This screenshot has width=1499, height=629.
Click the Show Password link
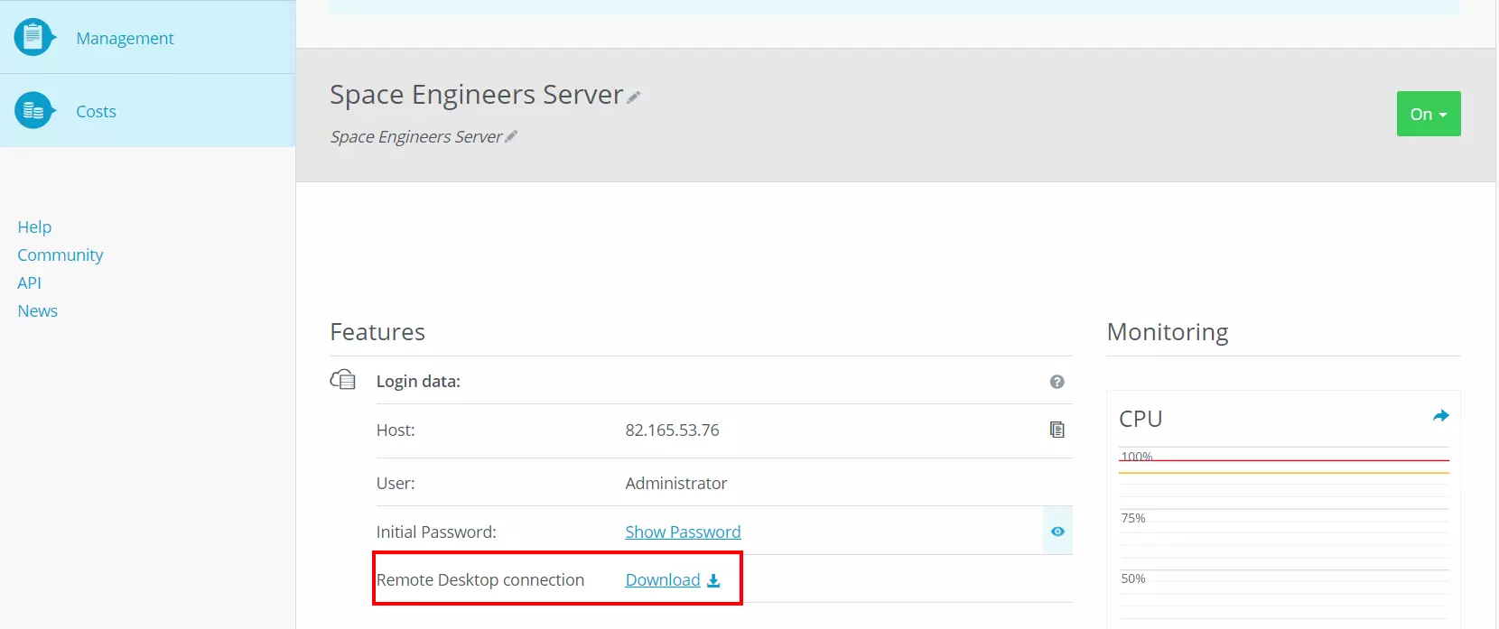[683, 532]
